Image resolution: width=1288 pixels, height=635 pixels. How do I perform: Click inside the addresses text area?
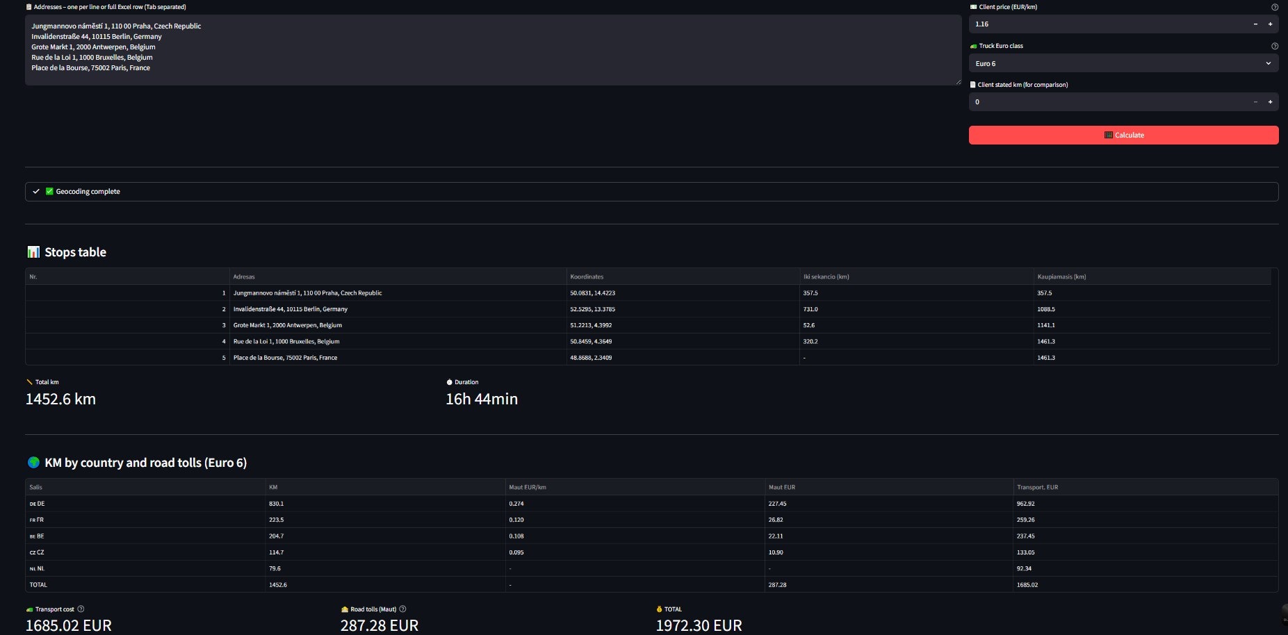[487, 49]
